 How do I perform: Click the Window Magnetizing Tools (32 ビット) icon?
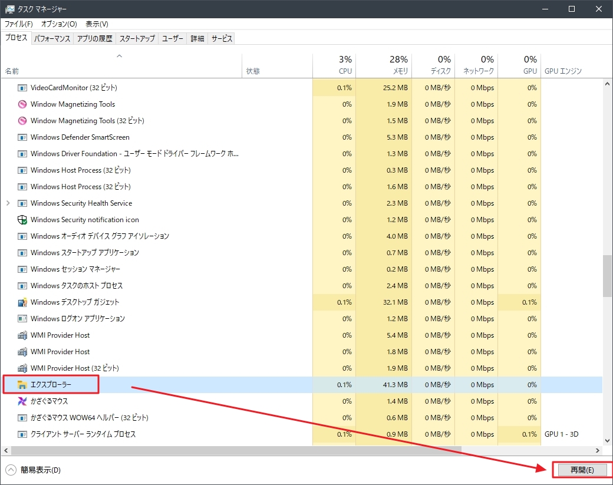(22, 121)
